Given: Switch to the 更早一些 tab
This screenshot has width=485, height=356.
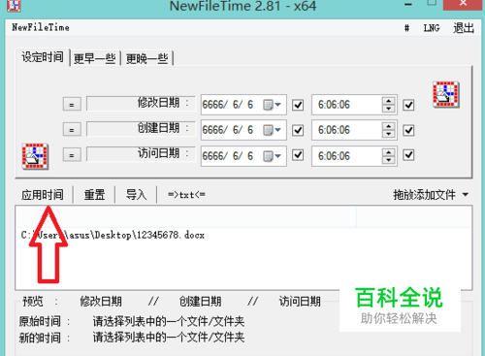Looking at the screenshot, I should 95,58.
